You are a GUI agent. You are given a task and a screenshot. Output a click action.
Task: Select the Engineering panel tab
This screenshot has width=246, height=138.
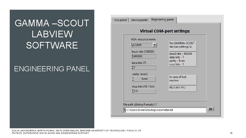pos(163,20)
